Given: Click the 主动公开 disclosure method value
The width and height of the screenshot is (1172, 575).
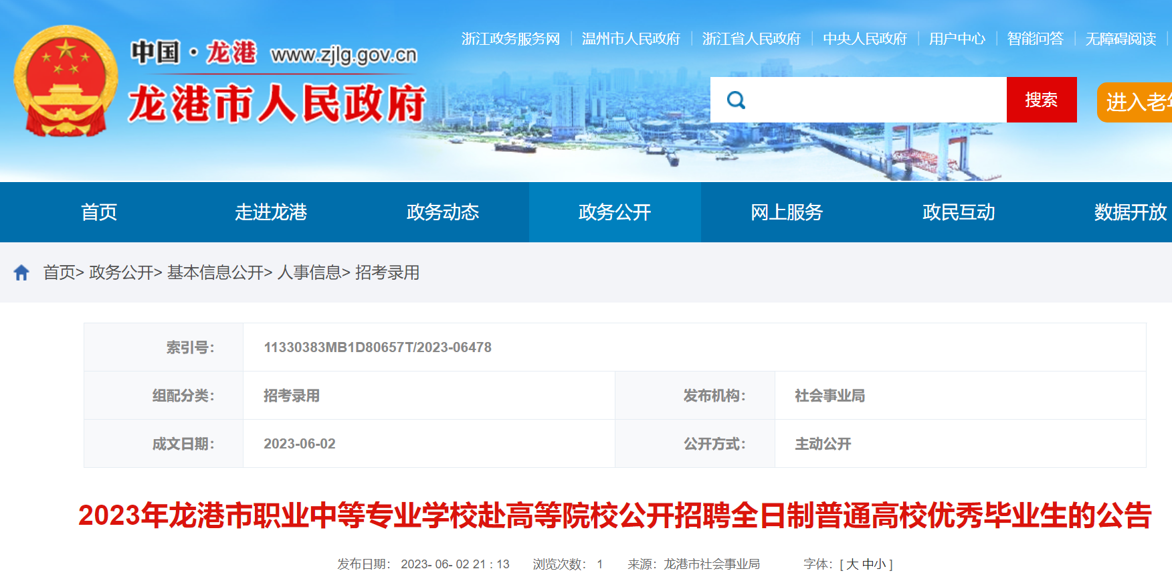Looking at the screenshot, I should [823, 444].
